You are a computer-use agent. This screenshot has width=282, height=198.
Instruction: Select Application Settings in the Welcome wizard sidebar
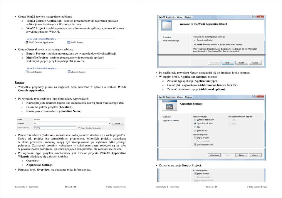[x=171, y=41]
